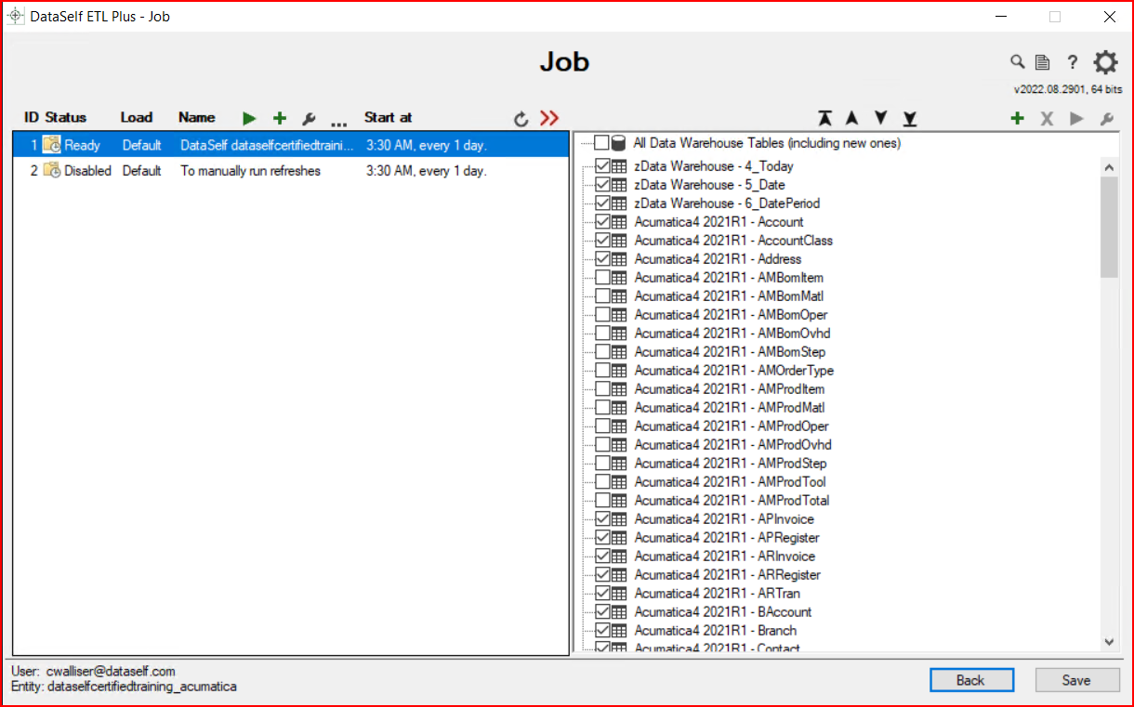Click the Back button

pyautogui.click(x=969, y=680)
